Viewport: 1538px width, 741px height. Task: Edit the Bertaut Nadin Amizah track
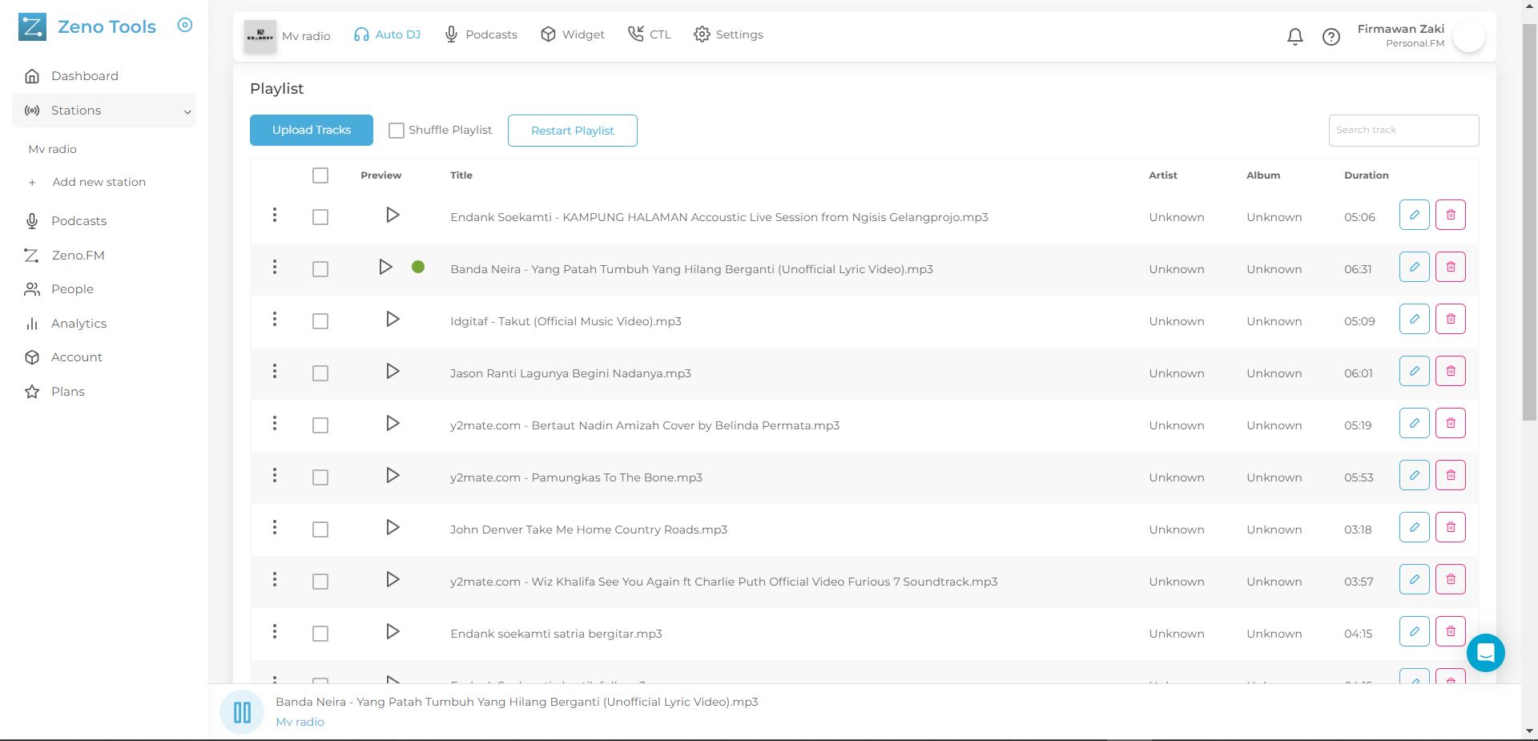click(1415, 423)
